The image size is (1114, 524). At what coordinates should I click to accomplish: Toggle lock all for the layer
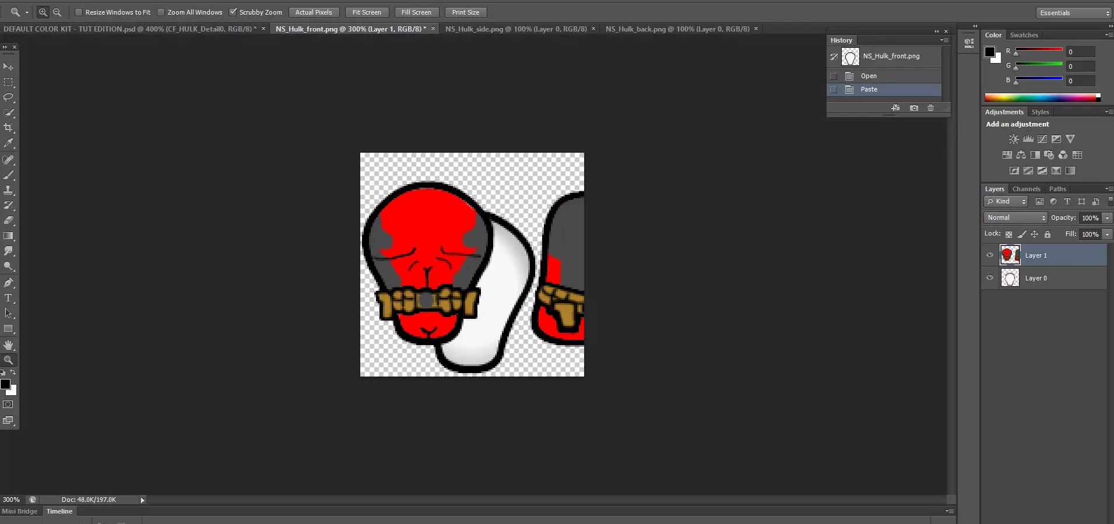pos(1048,234)
